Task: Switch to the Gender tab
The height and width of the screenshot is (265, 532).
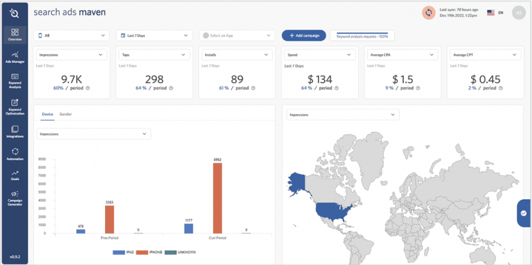Action: click(66, 114)
